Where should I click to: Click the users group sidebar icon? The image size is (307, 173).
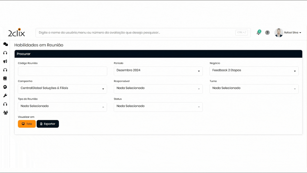5,113
